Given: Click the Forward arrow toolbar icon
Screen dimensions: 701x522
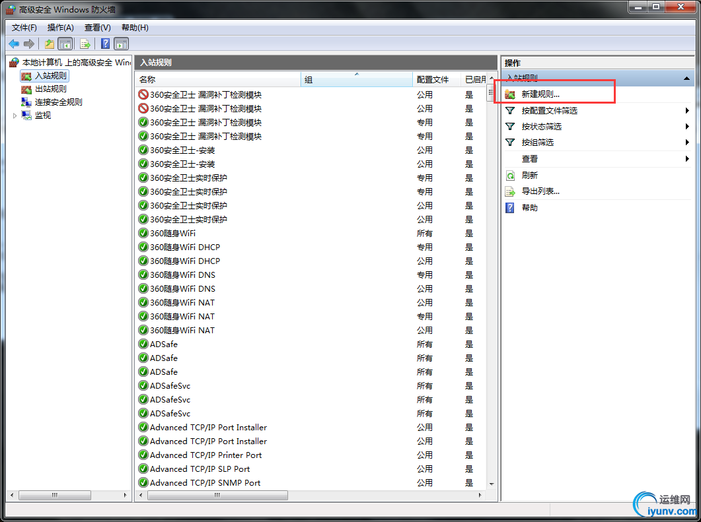Looking at the screenshot, I should point(29,44).
